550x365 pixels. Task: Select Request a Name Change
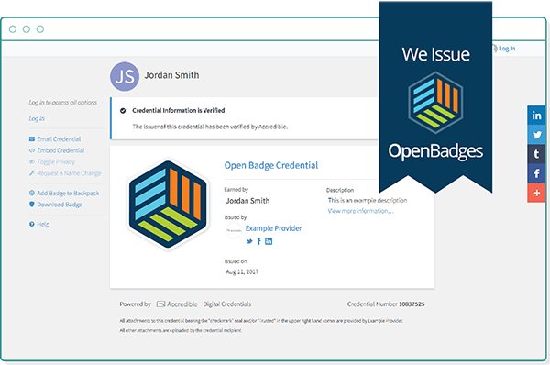[x=65, y=173]
